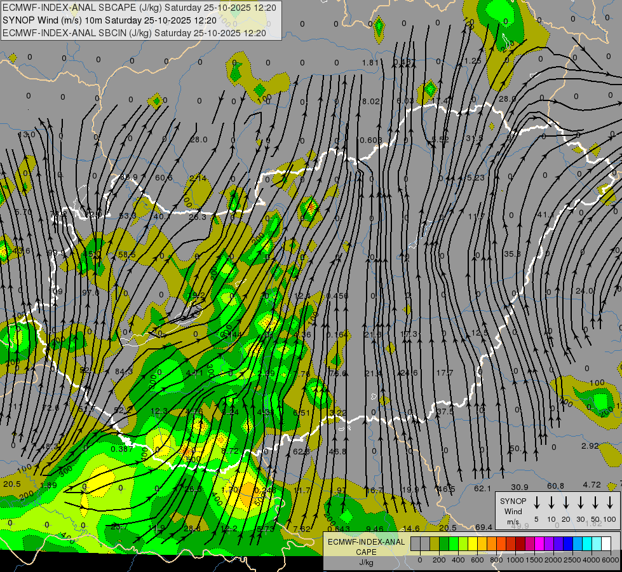Viewport: 622px width, 572px height.
Task: Click the 1.89 value on the map
Action: pyautogui.click(x=48, y=485)
